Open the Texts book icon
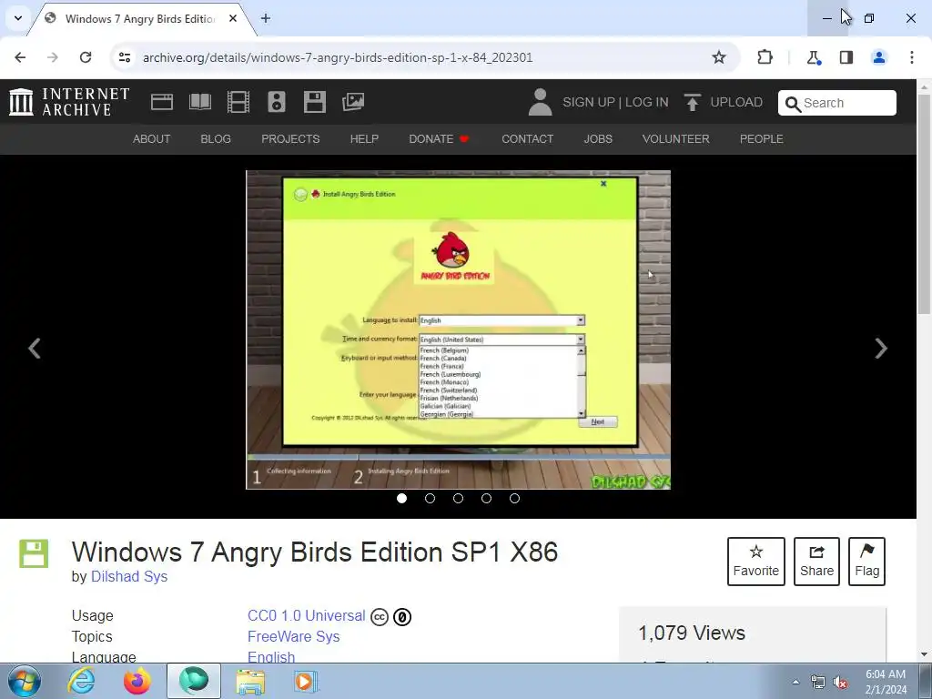932x699 pixels. click(199, 102)
